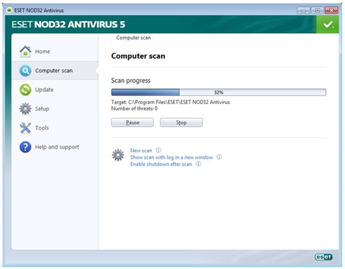Select Computer scan in the sidebar
345x269 pixels.
pos(55,71)
